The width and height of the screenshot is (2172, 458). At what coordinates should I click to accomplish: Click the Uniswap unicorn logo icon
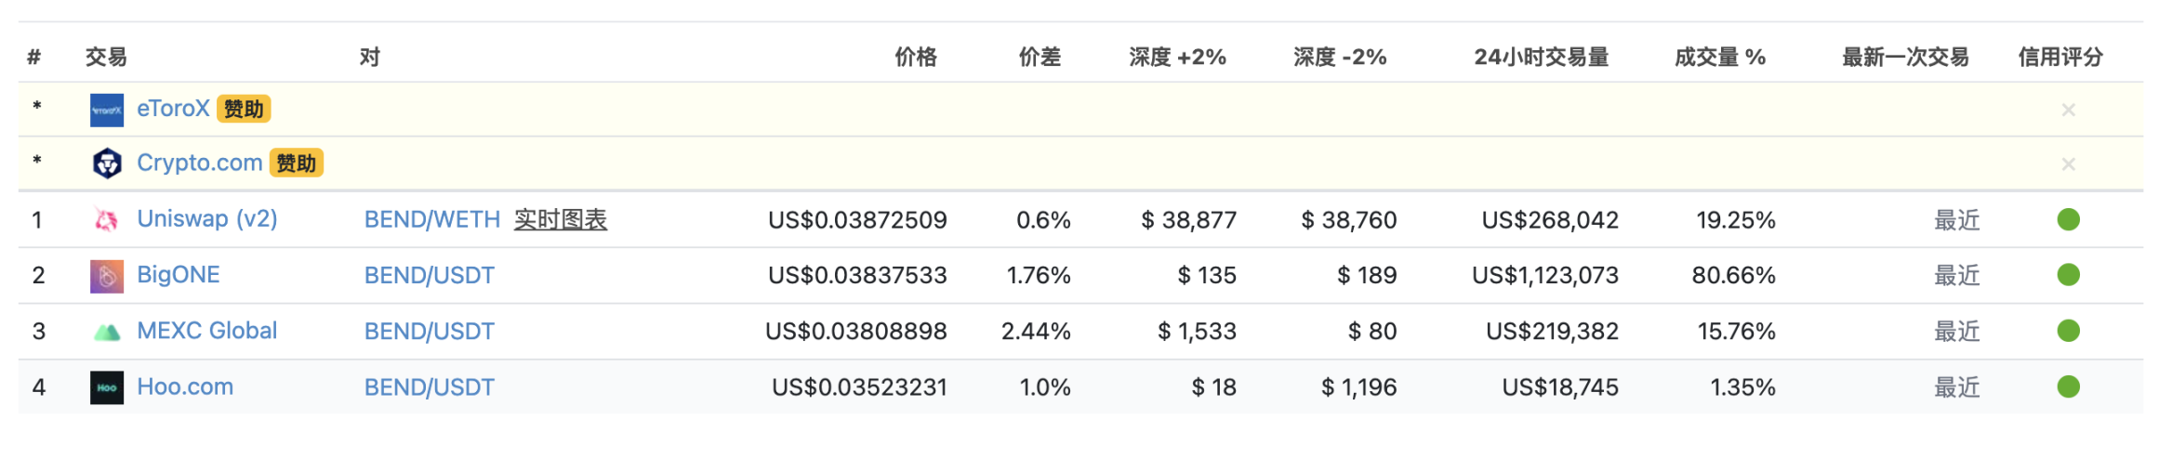point(106,220)
